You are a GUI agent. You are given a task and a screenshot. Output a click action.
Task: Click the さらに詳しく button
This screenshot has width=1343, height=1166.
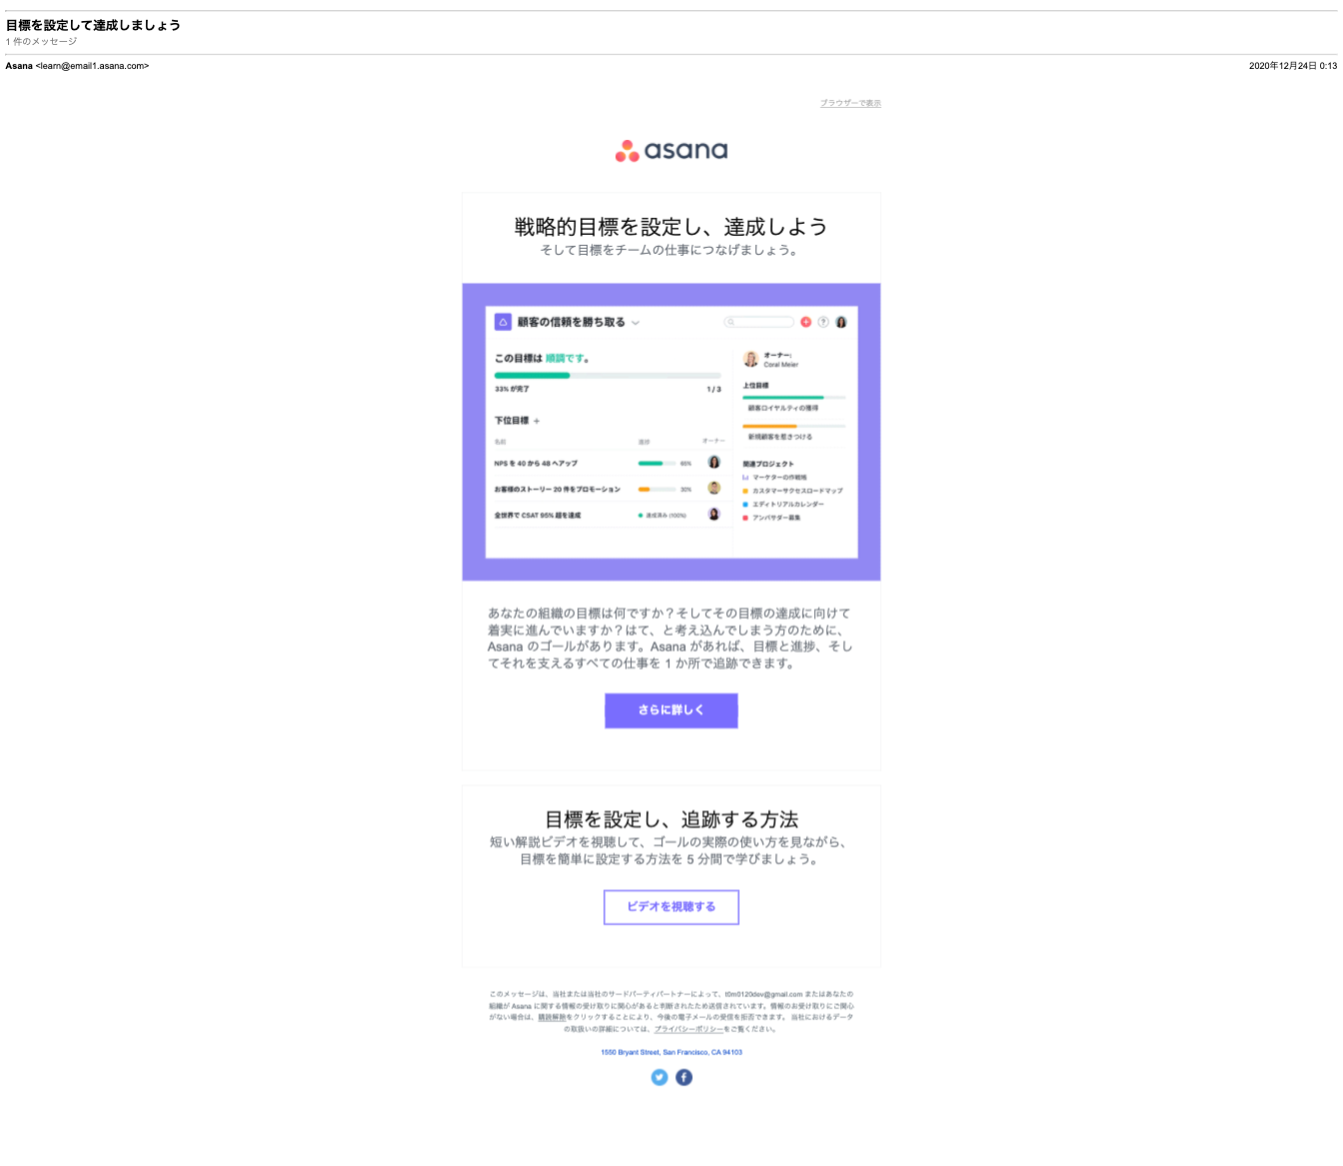[x=671, y=710]
